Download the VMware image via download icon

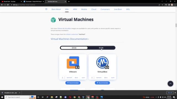point(63,78)
